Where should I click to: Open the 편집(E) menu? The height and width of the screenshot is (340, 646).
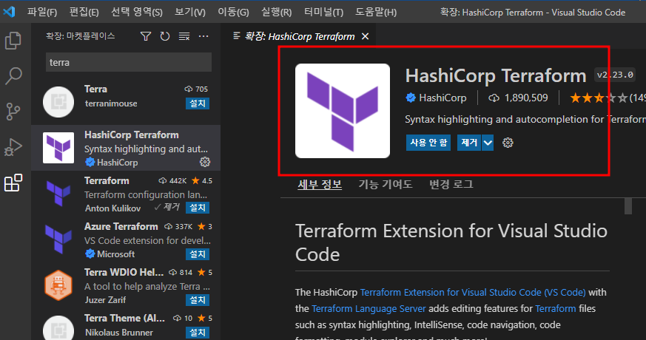(x=84, y=12)
